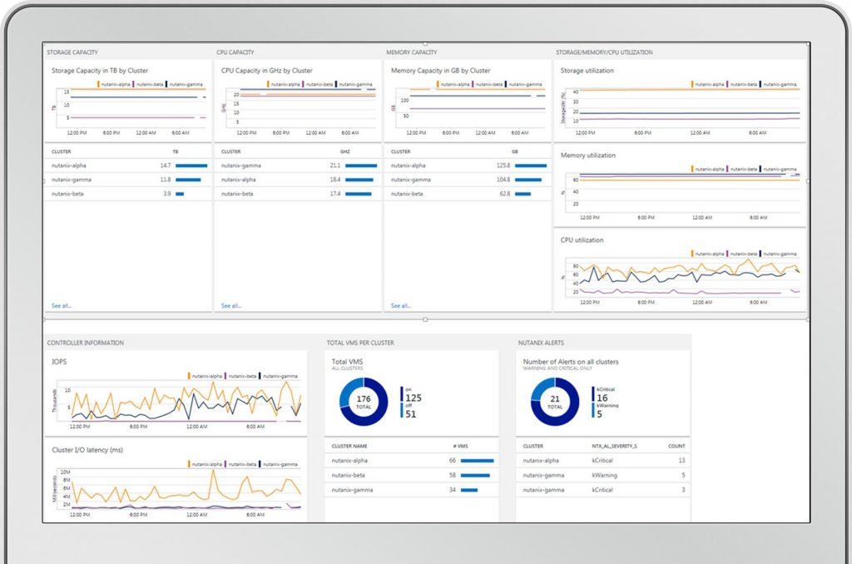This screenshot has height=564, width=852.
Task: Click the Memory Capacity in GB by Cluster title
Action: [441, 71]
